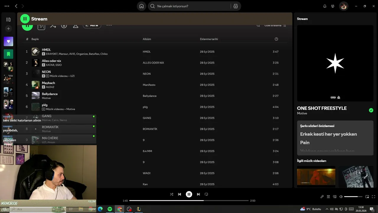Open the Kan album link

click(x=145, y=184)
